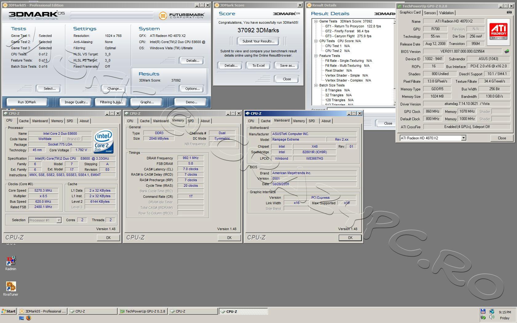Viewport: 517px width, 323px height.
Task: Click the ATI Radeon Graphics logo
Action: (499, 31)
